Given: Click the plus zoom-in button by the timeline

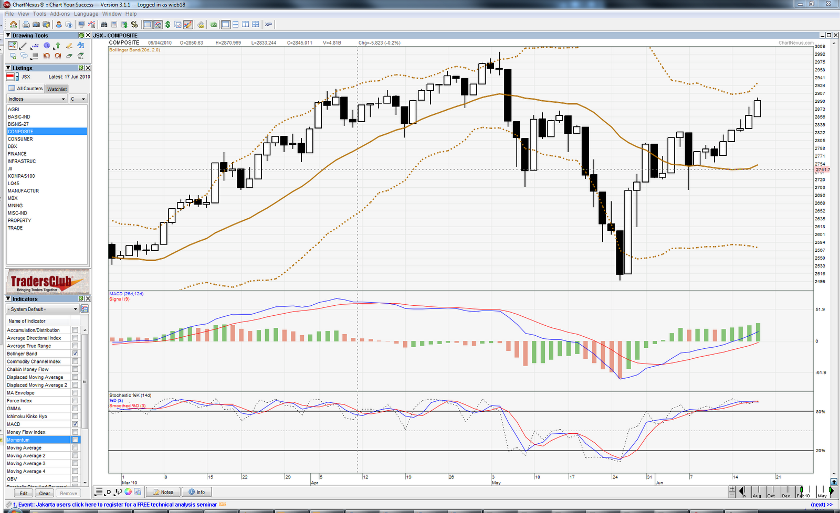Looking at the screenshot, I should click(732, 489).
